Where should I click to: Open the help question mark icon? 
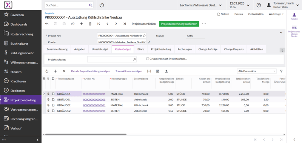point(259,5)
